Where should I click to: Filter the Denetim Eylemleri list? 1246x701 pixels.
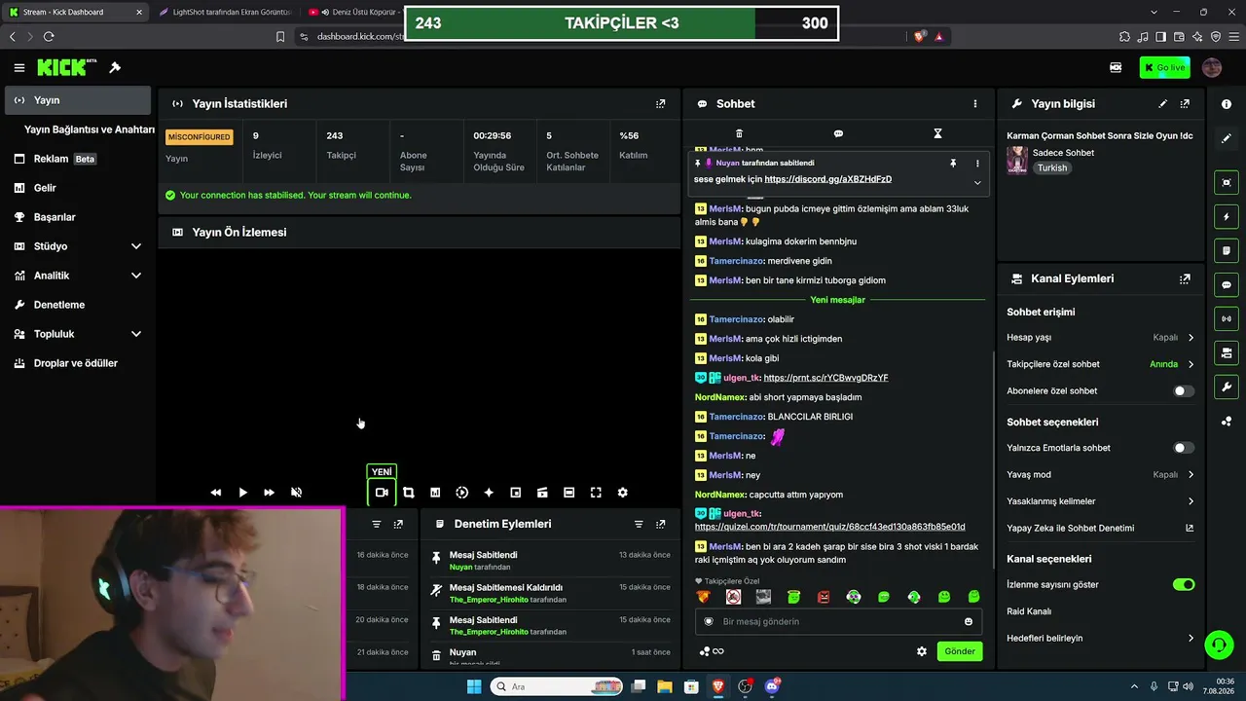(639, 524)
